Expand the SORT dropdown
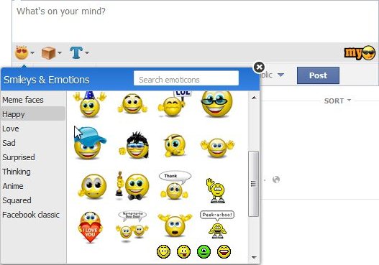 [x=337, y=101]
